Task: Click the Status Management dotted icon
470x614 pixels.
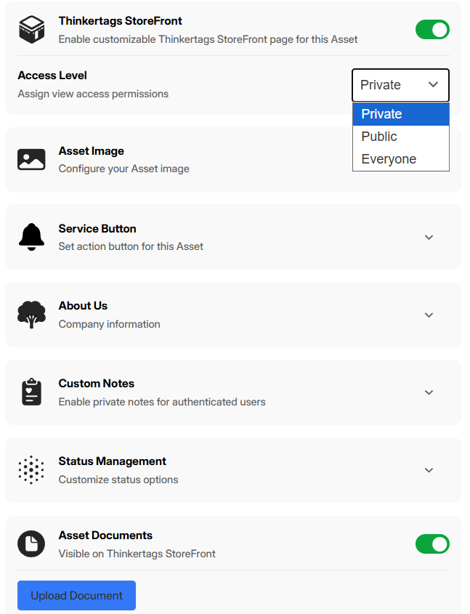Action: tap(31, 469)
